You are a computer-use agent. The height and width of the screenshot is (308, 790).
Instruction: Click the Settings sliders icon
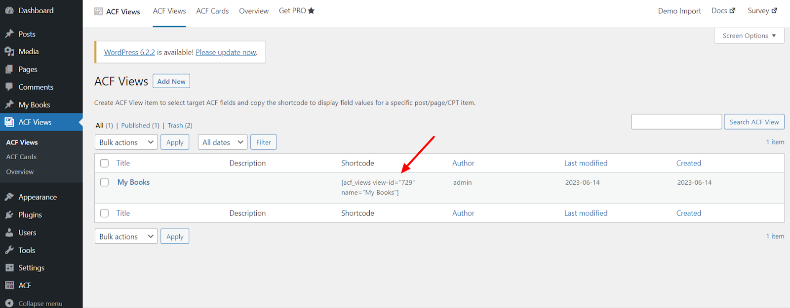click(9, 268)
